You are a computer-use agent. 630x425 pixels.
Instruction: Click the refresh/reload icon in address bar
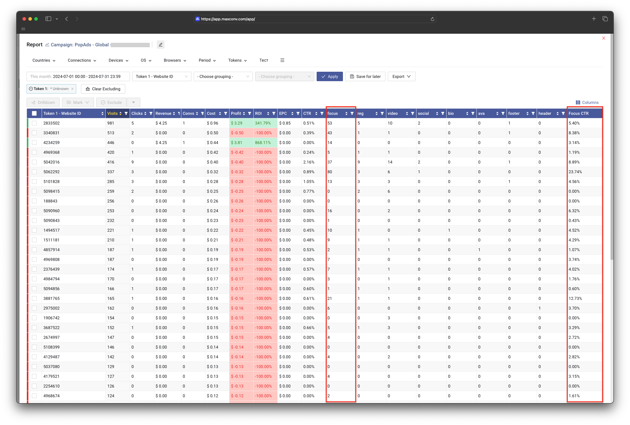coord(432,19)
